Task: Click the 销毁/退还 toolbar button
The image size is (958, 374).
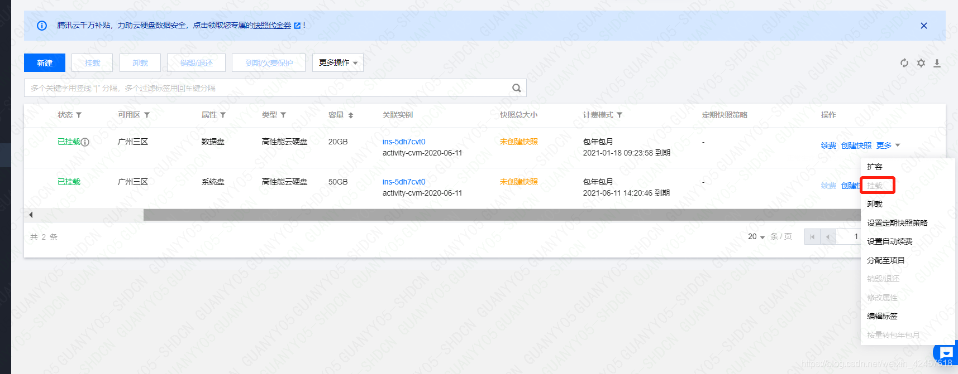Action: 197,63
